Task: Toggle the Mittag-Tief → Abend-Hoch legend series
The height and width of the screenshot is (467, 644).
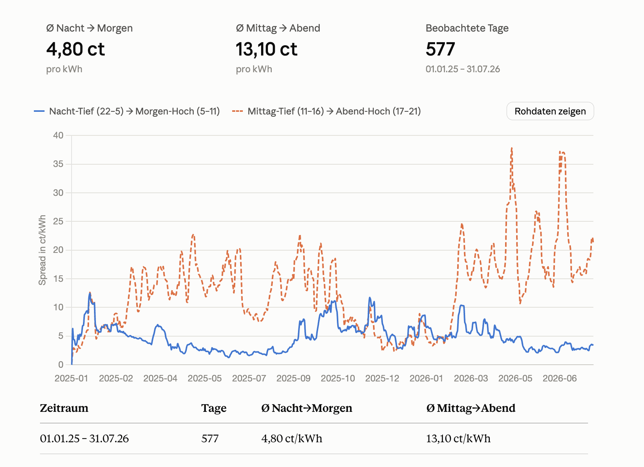Action: [x=327, y=111]
